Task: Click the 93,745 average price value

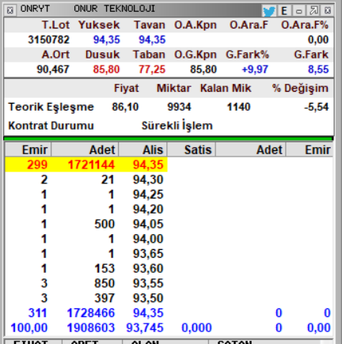Action: click(145, 327)
